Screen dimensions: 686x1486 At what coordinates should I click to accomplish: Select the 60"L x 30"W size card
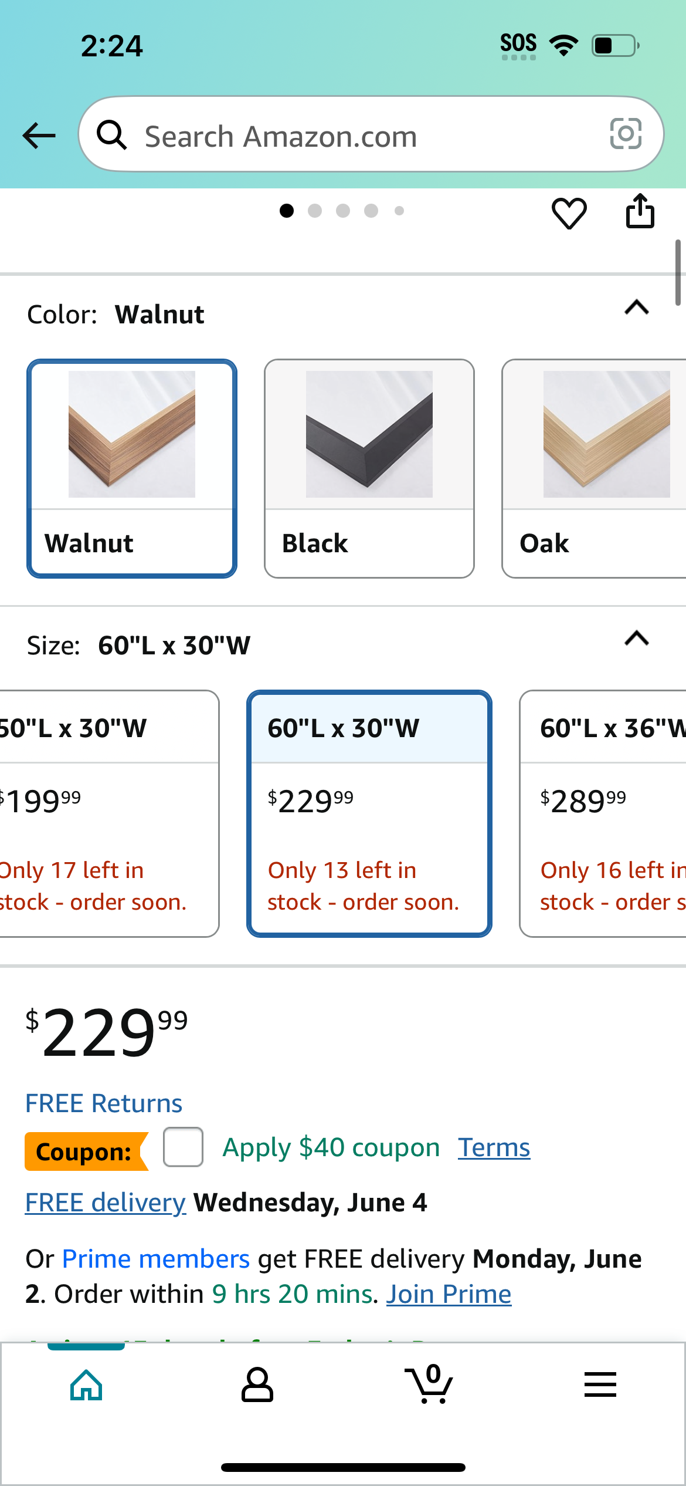click(x=369, y=813)
